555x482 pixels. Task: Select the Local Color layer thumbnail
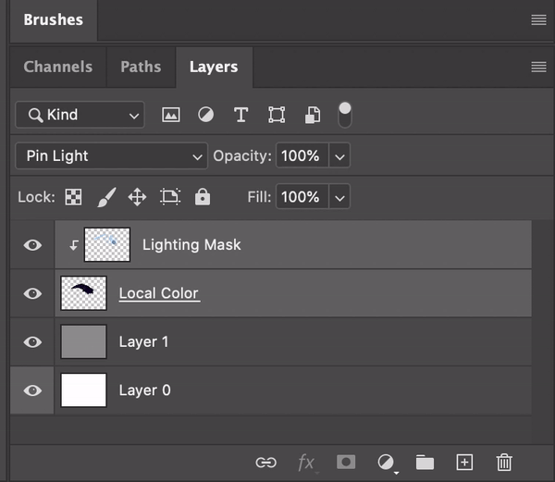tap(83, 293)
